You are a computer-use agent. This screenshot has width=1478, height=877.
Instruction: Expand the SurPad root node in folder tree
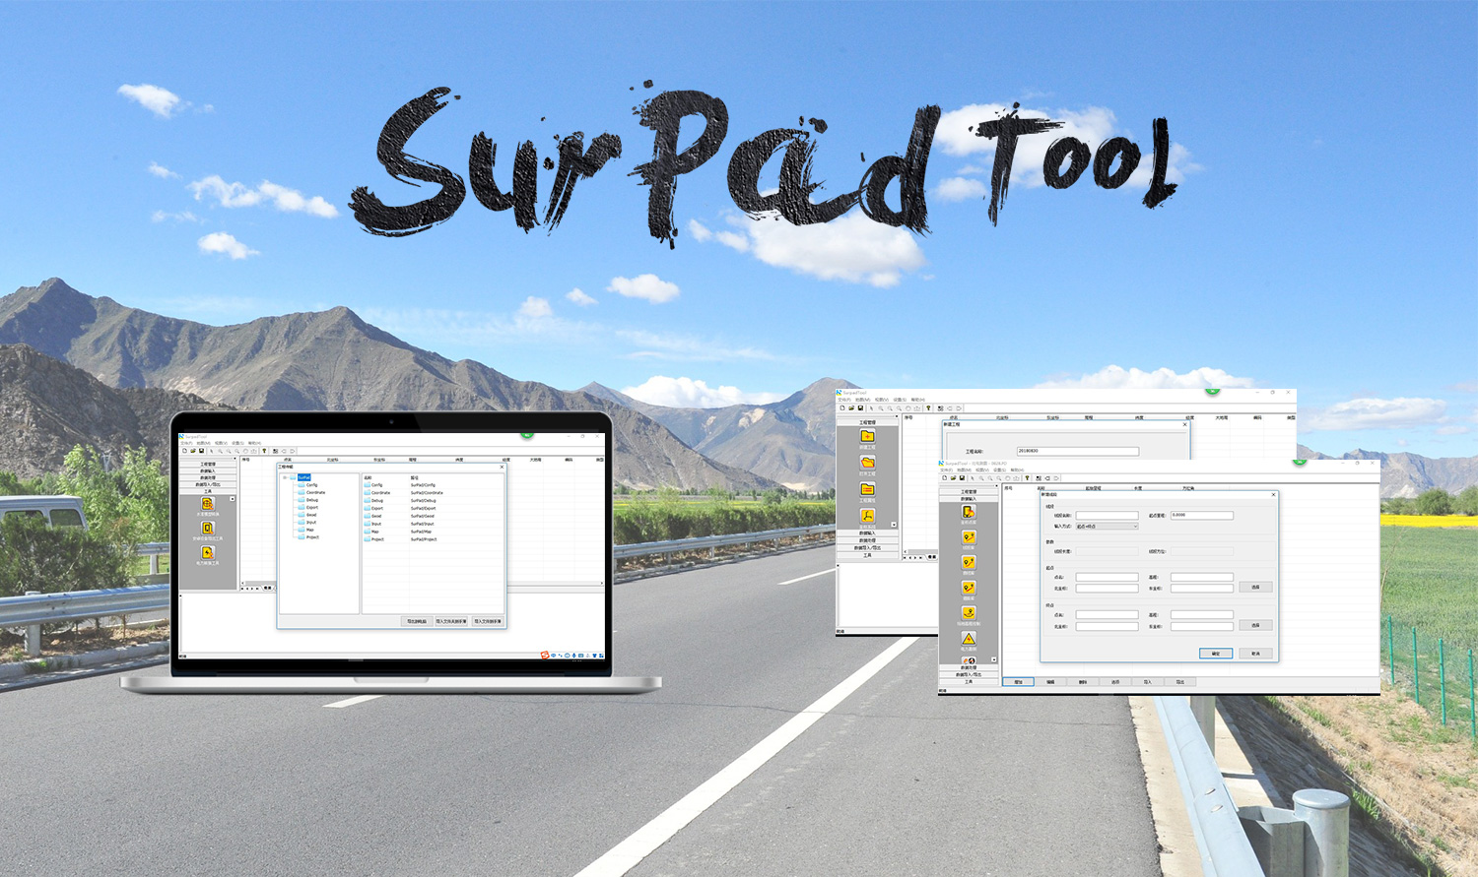286,477
